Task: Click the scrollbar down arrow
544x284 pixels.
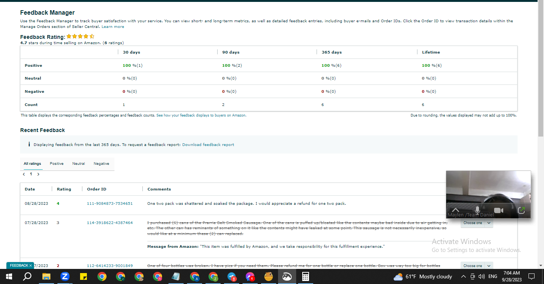Action: [541, 266]
